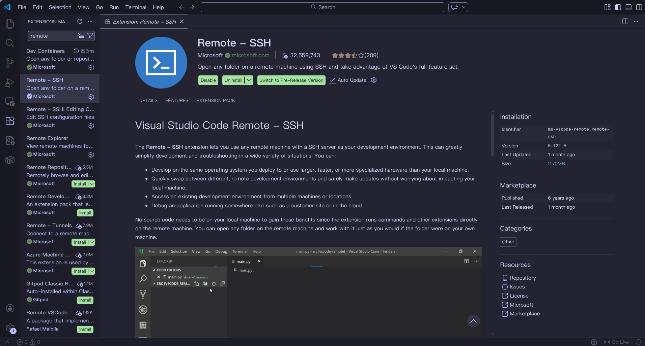Click the scroll to top arrow button
The height and width of the screenshot is (346, 645).
(473, 321)
